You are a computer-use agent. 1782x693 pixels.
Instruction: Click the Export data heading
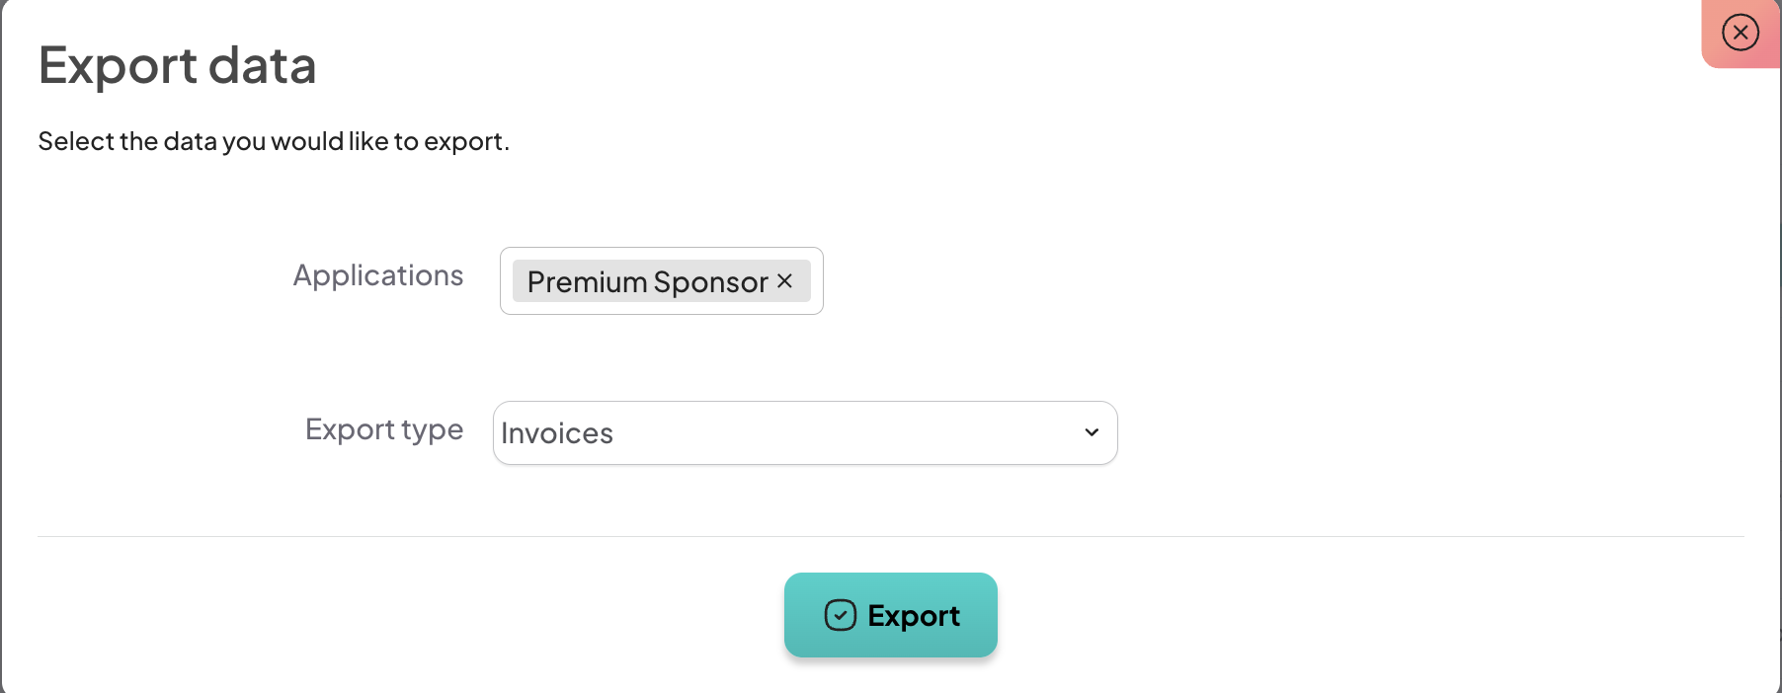pos(178,66)
